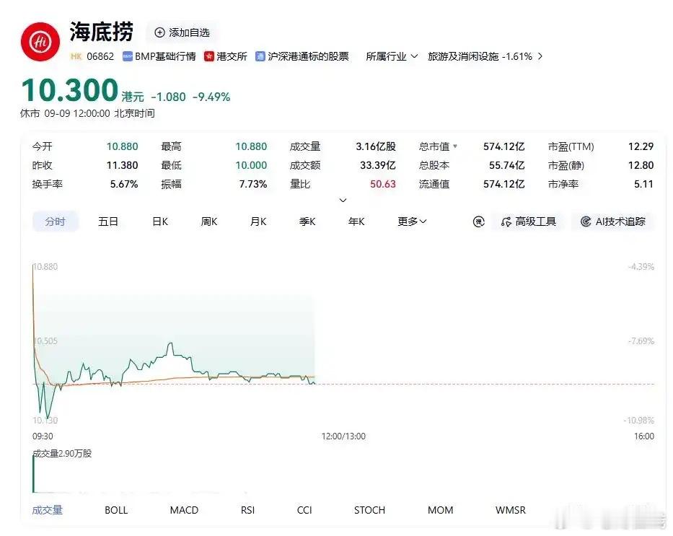Select the CCI indicator
The height and width of the screenshot is (536, 673).
click(x=304, y=510)
